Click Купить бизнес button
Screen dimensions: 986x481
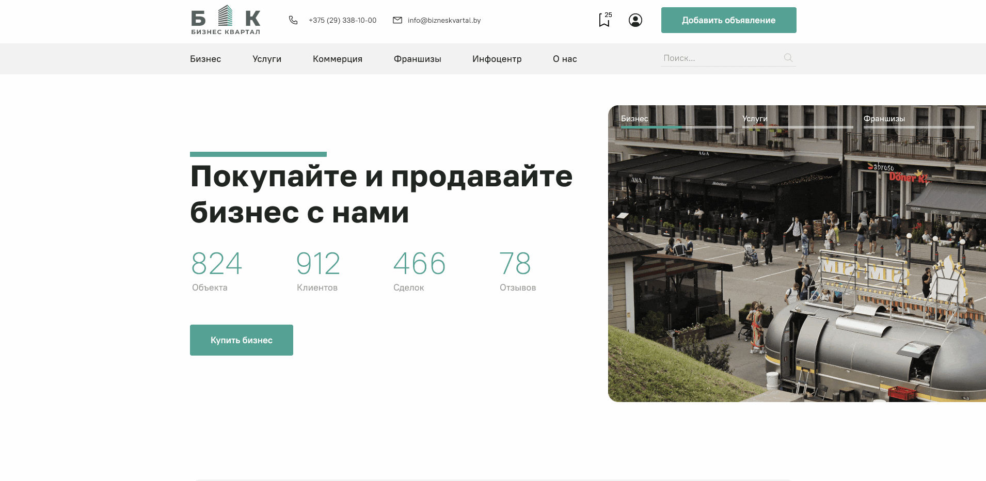242,340
